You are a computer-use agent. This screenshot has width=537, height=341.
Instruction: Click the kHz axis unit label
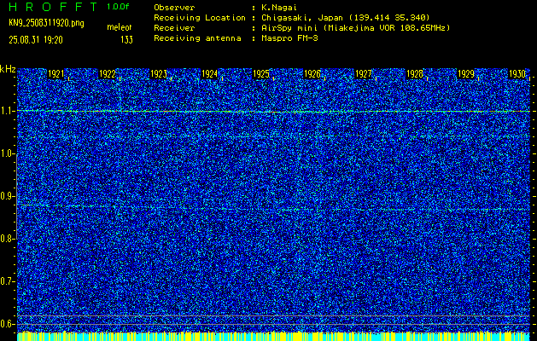click(x=8, y=69)
